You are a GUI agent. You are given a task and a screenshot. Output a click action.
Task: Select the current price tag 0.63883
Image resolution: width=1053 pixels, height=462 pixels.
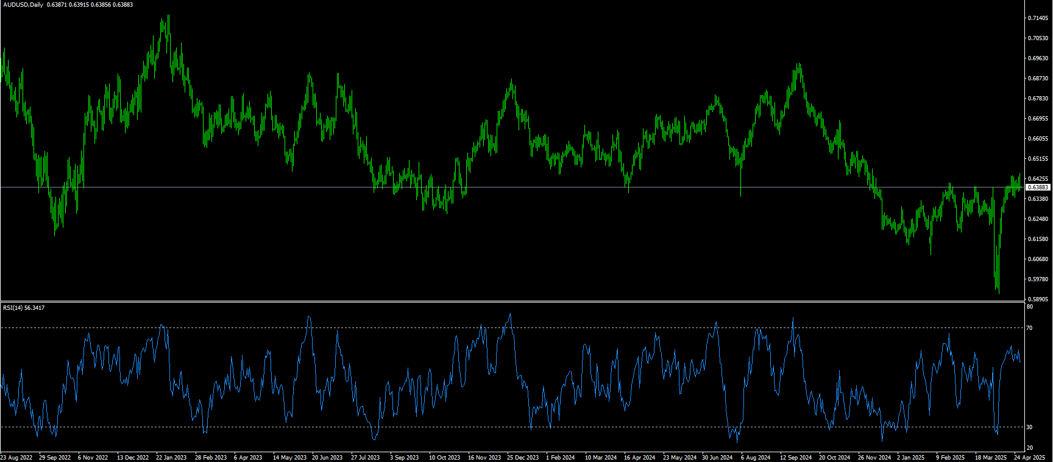click(1038, 187)
